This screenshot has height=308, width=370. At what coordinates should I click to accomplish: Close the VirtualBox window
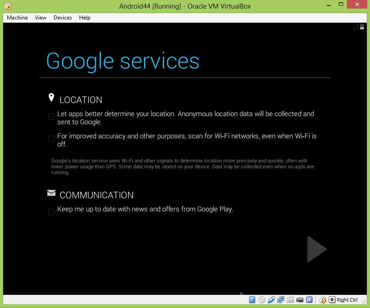pyautogui.click(x=357, y=4)
